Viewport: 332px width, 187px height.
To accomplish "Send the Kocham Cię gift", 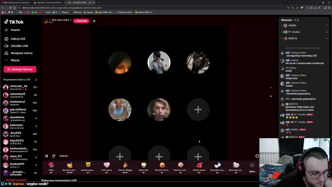I will tap(162, 168).
